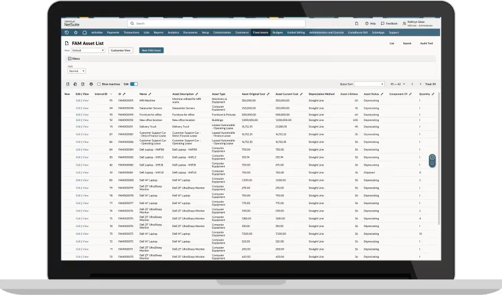The width and height of the screenshot is (502, 295).
Task: Open the Recent Records clock icon
Action: point(66,32)
